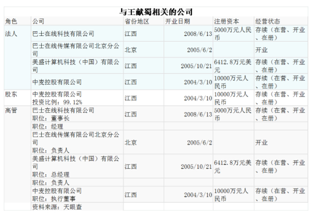The height and width of the screenshot is (220, 313).
Task: Click the 经营状态 column header
Action: coord(268,21)
